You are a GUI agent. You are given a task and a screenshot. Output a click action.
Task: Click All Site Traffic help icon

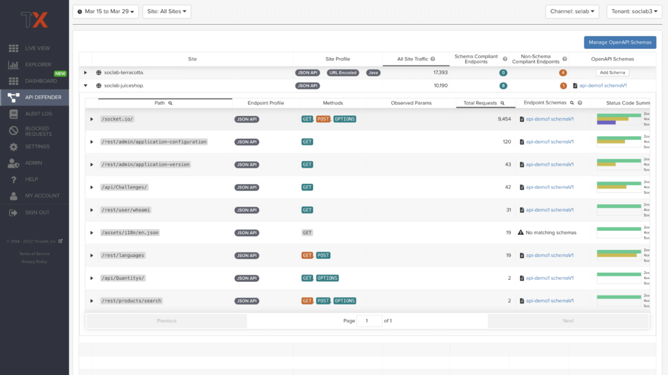433,59
